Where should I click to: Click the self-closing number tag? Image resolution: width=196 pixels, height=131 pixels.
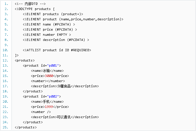point(41,112)
